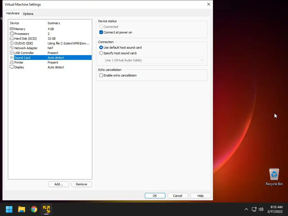Viewport: 288px width, 216px height.
Task: Click the Sound Card Auto detect summary
Action: [56, 58]
